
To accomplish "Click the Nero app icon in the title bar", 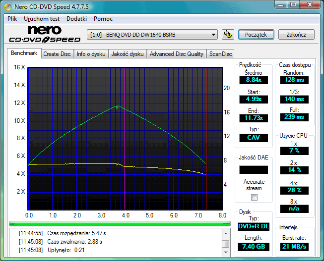I will [x=7, y=6].
